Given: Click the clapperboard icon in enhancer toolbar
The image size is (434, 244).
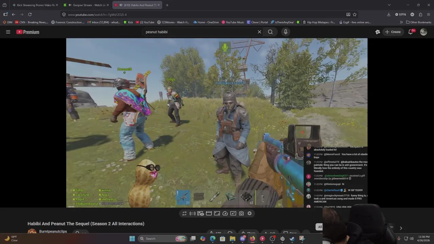Looking at the screenshot, I should [x=209, y=213].
